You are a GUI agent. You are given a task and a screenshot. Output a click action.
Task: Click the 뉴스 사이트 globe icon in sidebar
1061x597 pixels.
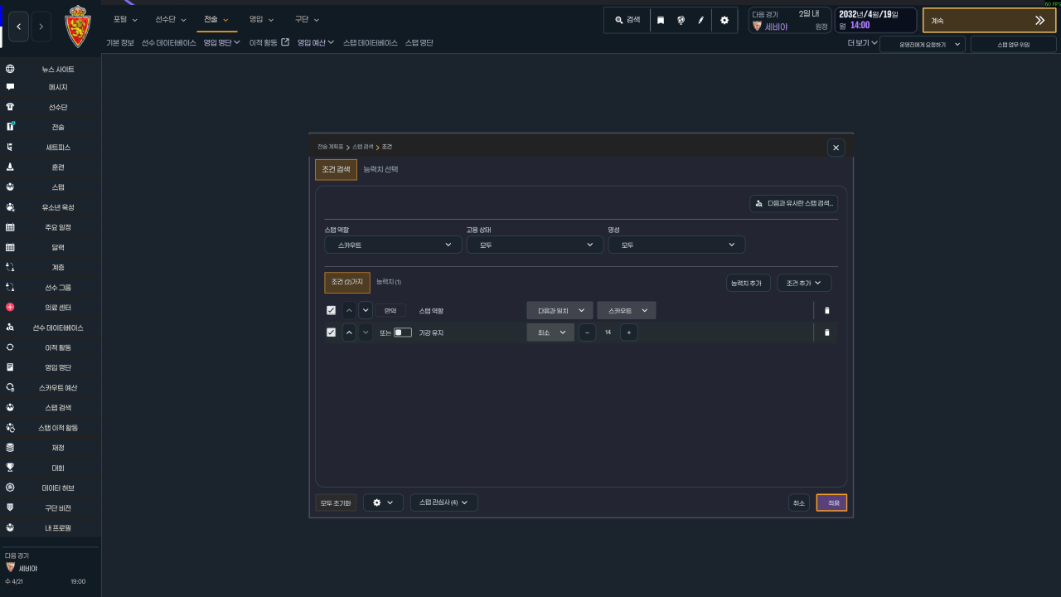coord(10,69)
